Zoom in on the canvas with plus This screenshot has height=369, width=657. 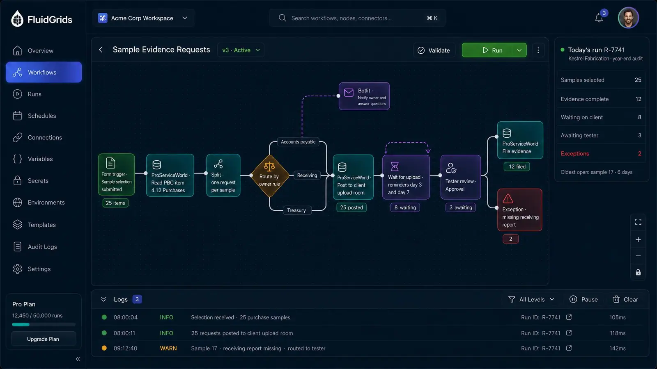click(x=638, y=239)
